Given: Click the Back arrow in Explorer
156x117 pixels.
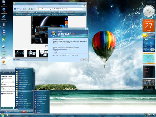Looking at the screenshot, I should tap(15, 9).
